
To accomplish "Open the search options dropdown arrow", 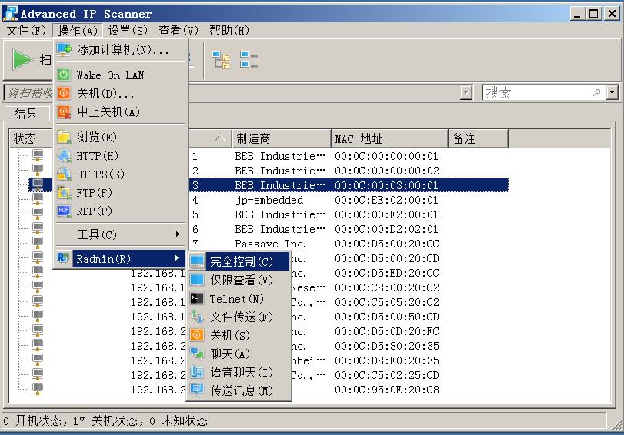I will tap(612, 92).
